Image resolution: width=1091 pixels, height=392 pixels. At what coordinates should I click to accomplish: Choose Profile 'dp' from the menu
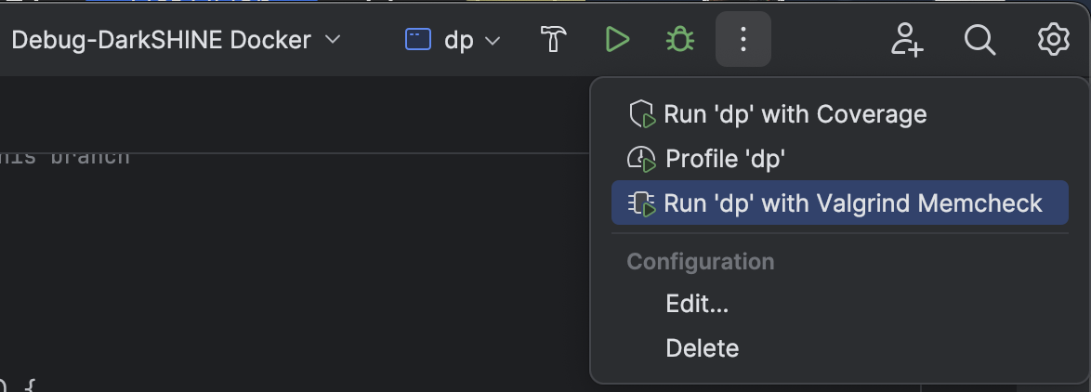(x=725, y=159)
